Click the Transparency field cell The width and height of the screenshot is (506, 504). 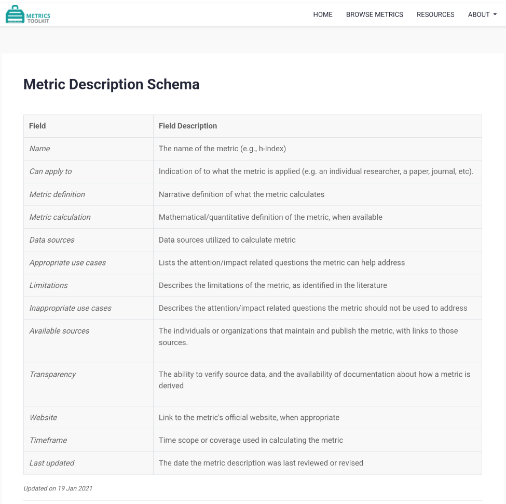coord(53,374)
